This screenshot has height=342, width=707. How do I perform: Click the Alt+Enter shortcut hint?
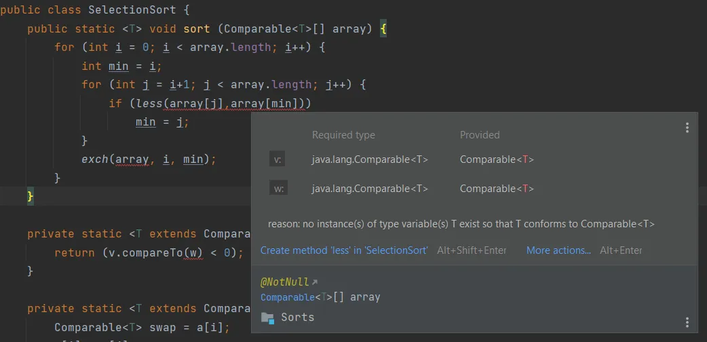tap(620, 250)
